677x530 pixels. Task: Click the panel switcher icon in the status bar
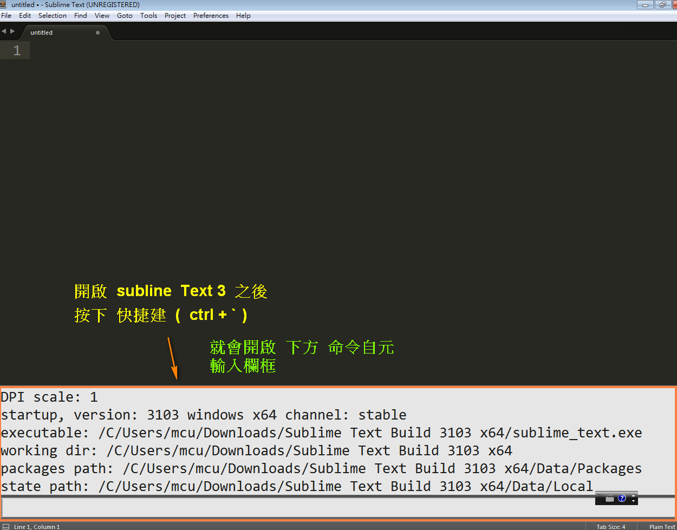click(x=5, y=526)
